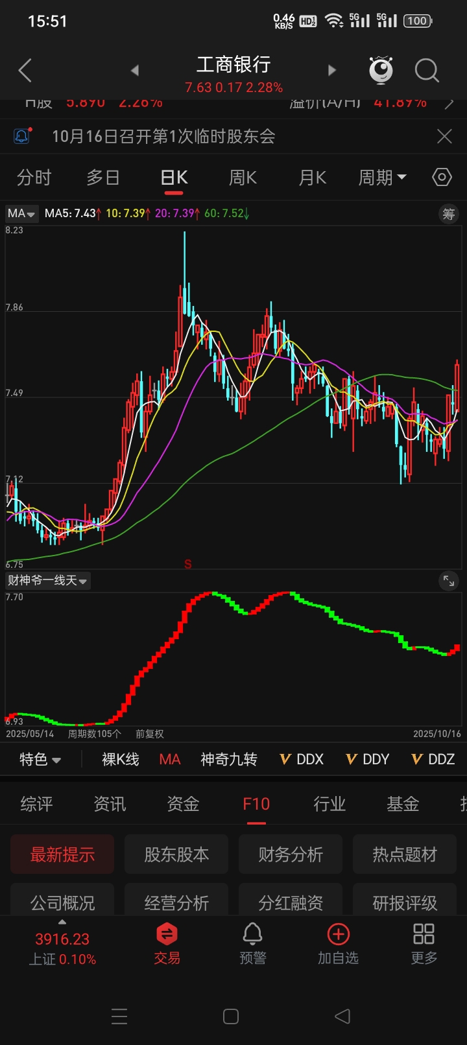Viewport: 467px width, 1045px height.
Task: Tap the 2025/05/14 start date label
Action: [30, 734]
